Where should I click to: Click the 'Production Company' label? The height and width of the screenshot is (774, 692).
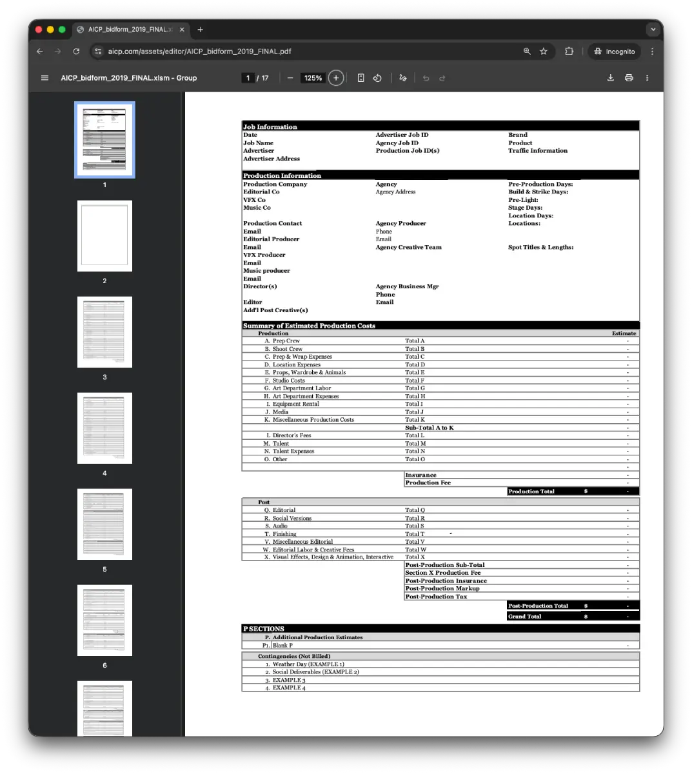275,184
